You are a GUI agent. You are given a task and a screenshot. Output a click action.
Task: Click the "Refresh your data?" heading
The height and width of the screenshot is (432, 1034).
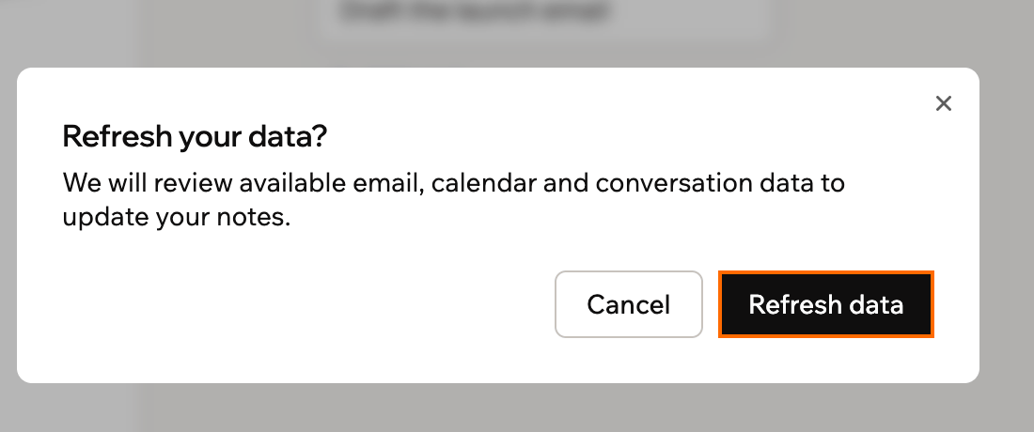195,137
